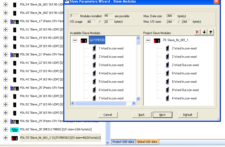This screenshot has height=147, width=225.
Task: Click the QJ71PB93D device icon in Available Modules
Action: tap(84, 40)
